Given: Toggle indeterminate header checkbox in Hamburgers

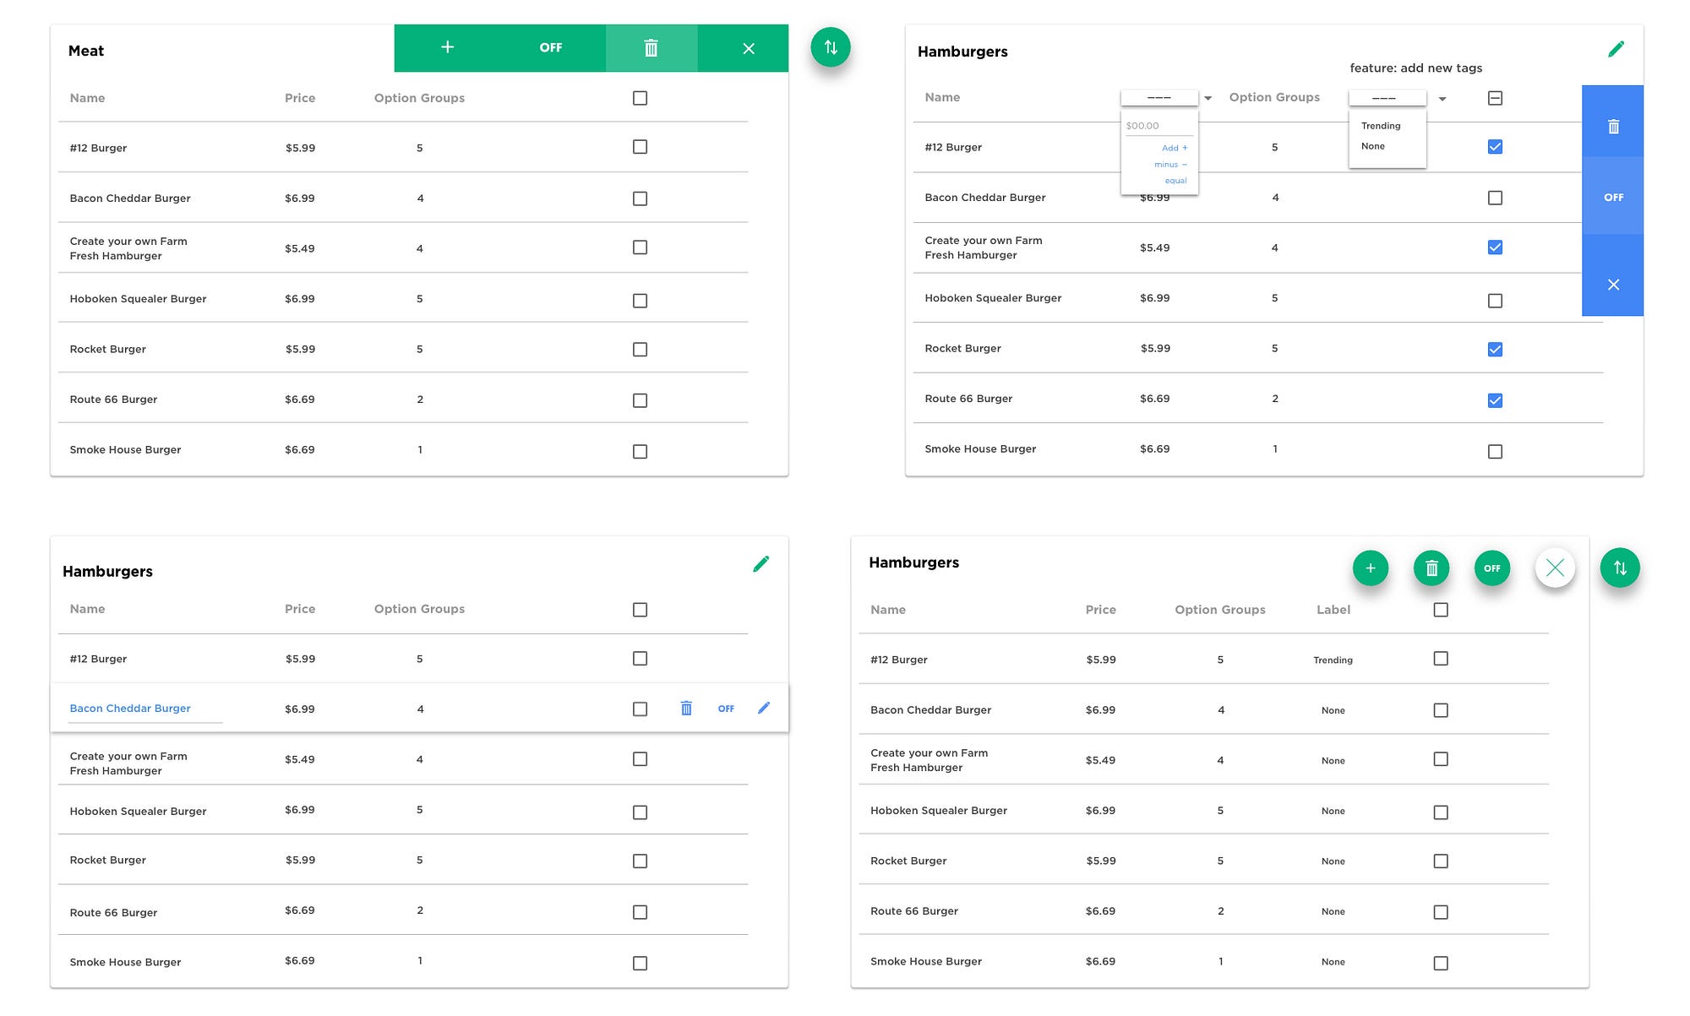Looking at the screenshot, I should click(x=1495, y=98).
